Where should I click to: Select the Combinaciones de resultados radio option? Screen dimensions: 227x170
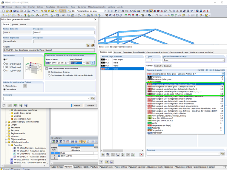coord(49,75)
